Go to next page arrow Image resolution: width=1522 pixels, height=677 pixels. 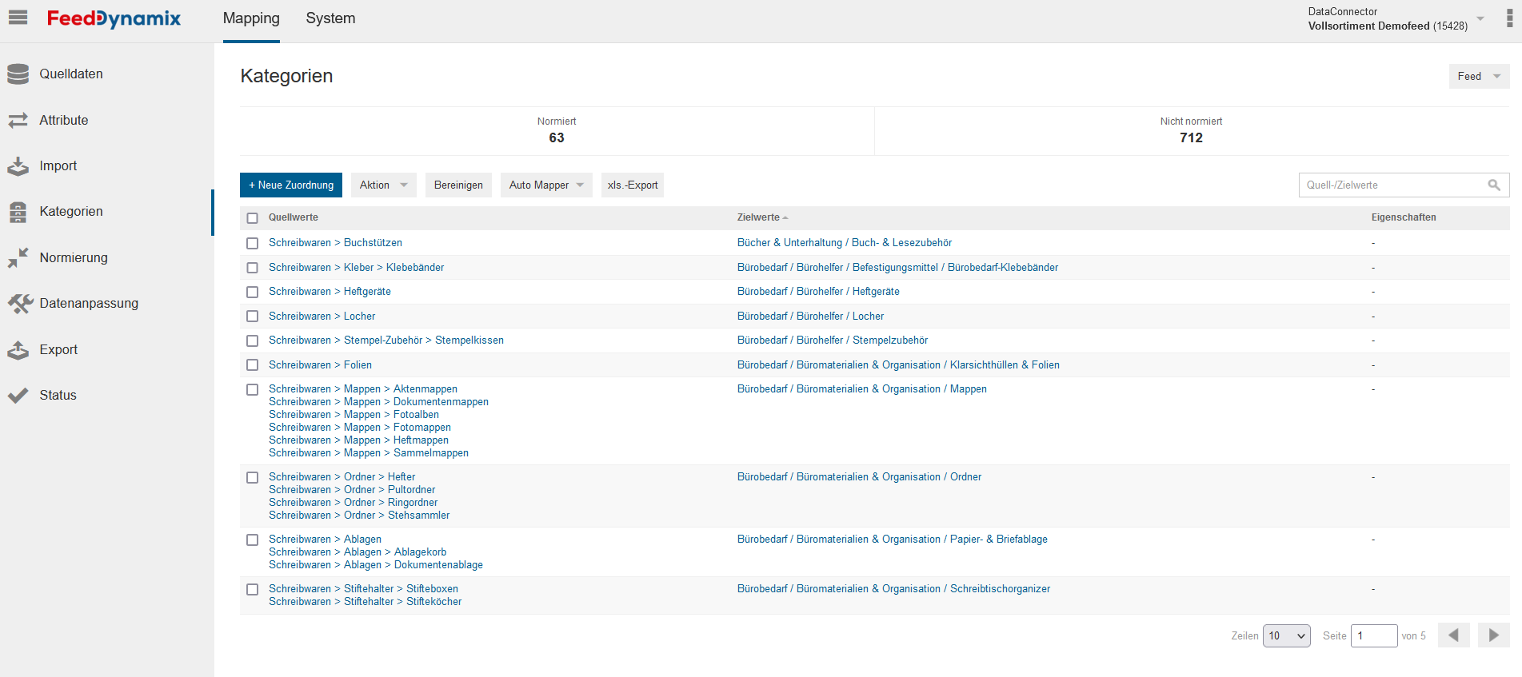coord(1493,635)
